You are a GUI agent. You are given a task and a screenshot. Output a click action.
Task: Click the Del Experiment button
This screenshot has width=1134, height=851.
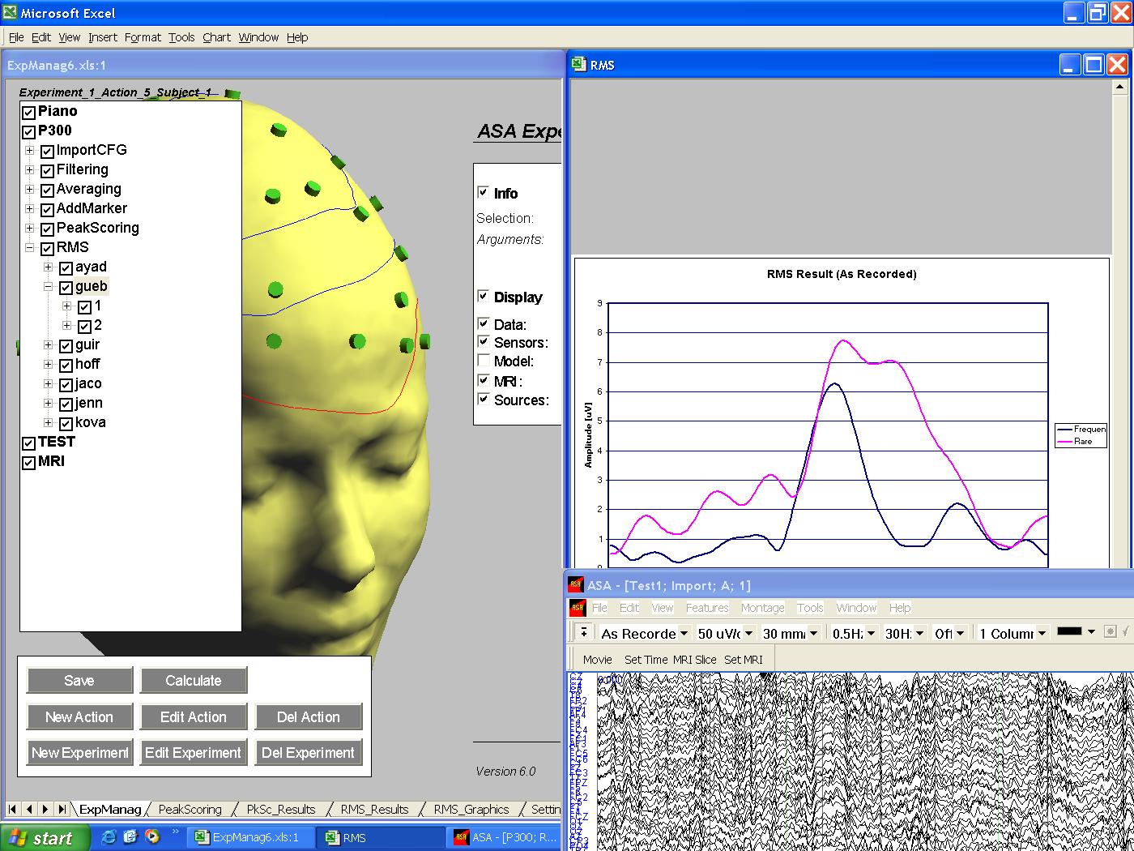pos(308,753)
